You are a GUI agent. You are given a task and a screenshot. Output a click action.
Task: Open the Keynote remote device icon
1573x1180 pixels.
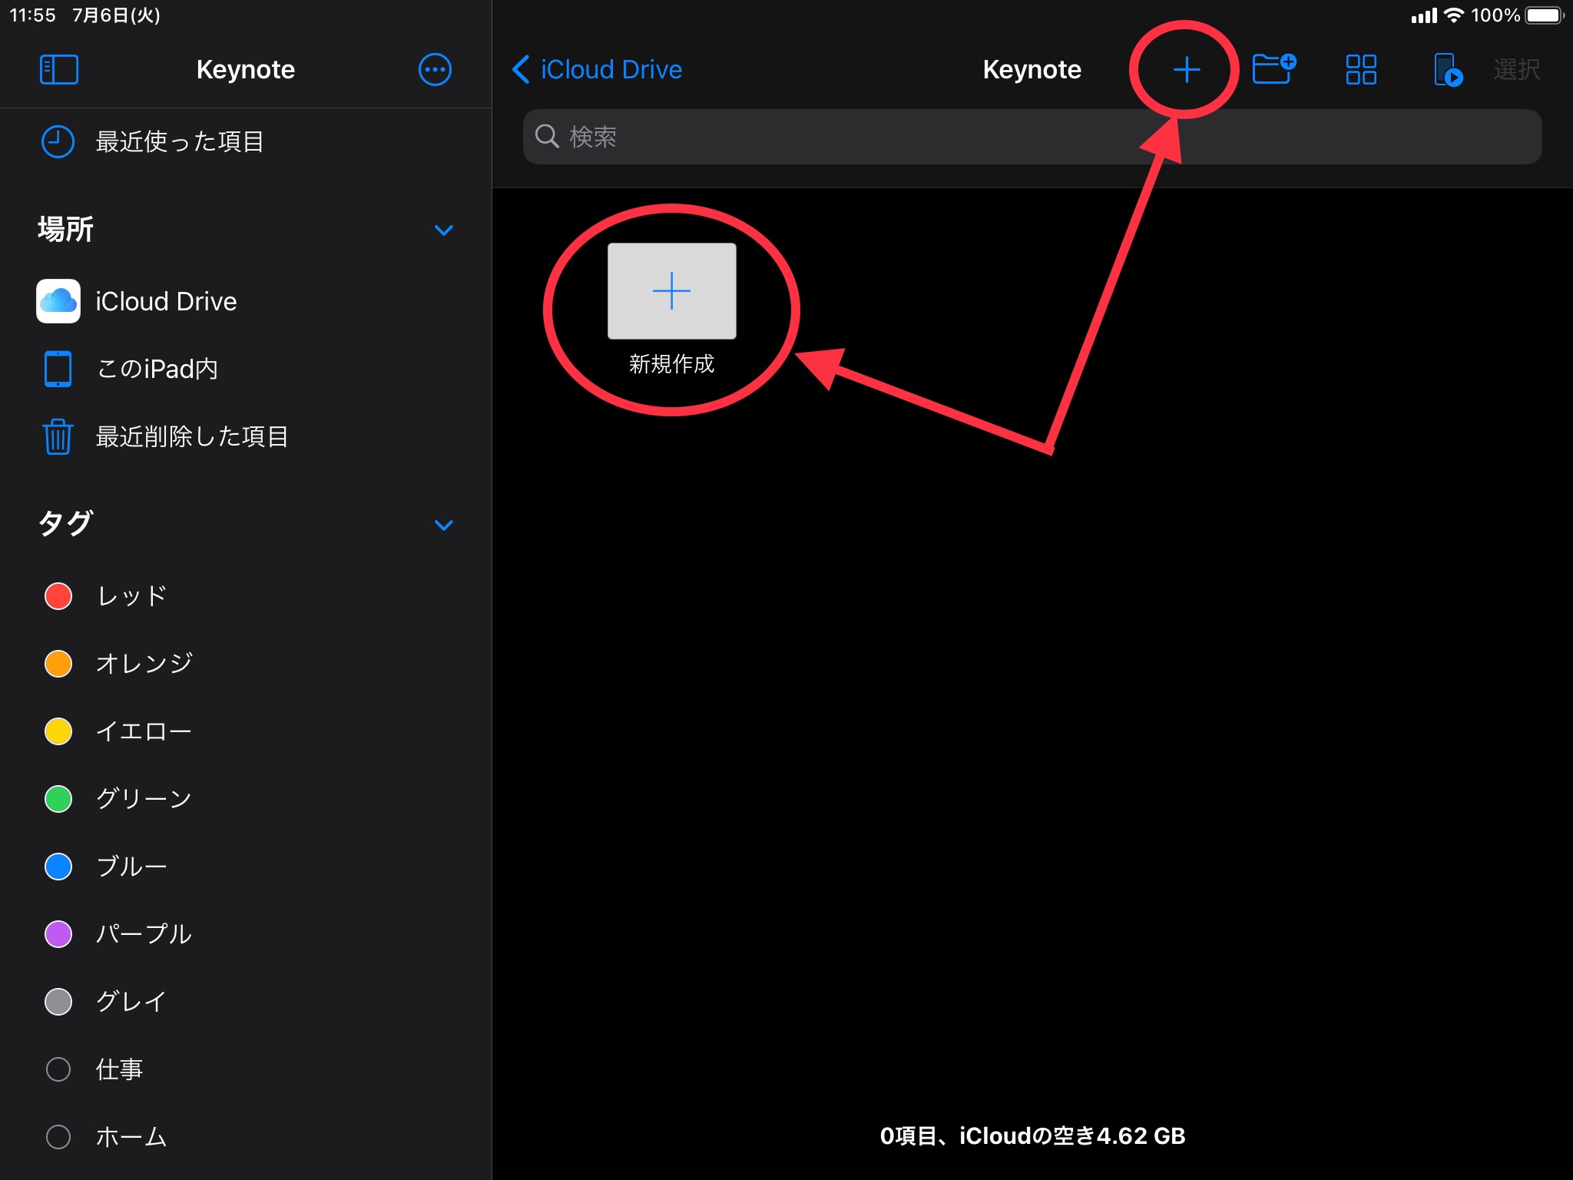[x=1448, y=70]
